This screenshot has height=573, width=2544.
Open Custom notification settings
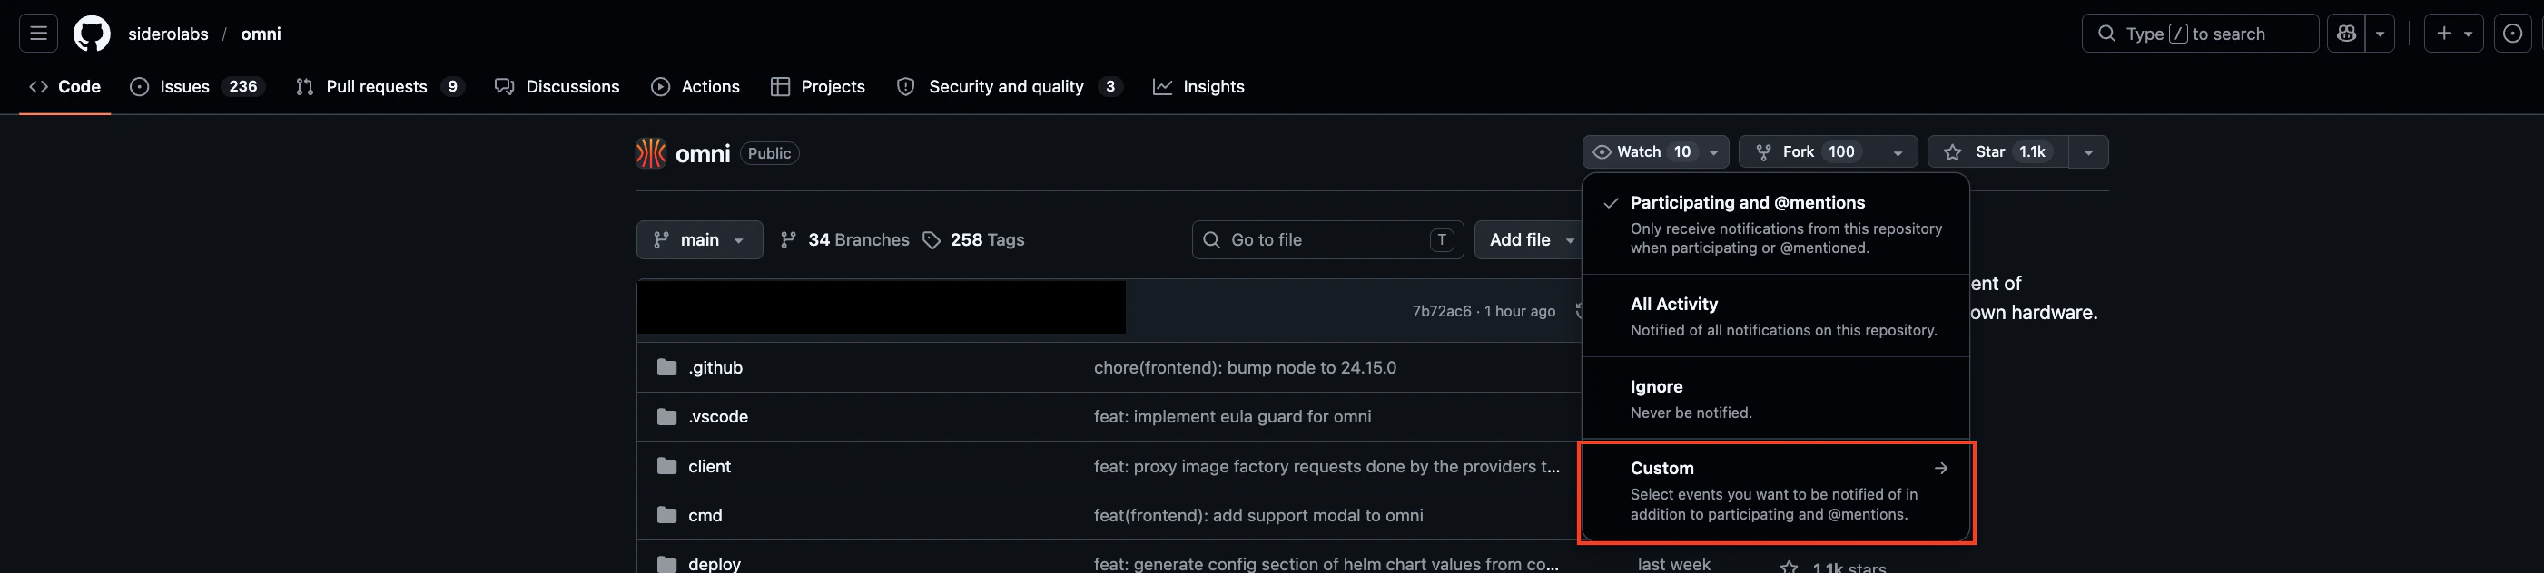pos(1776,491)
